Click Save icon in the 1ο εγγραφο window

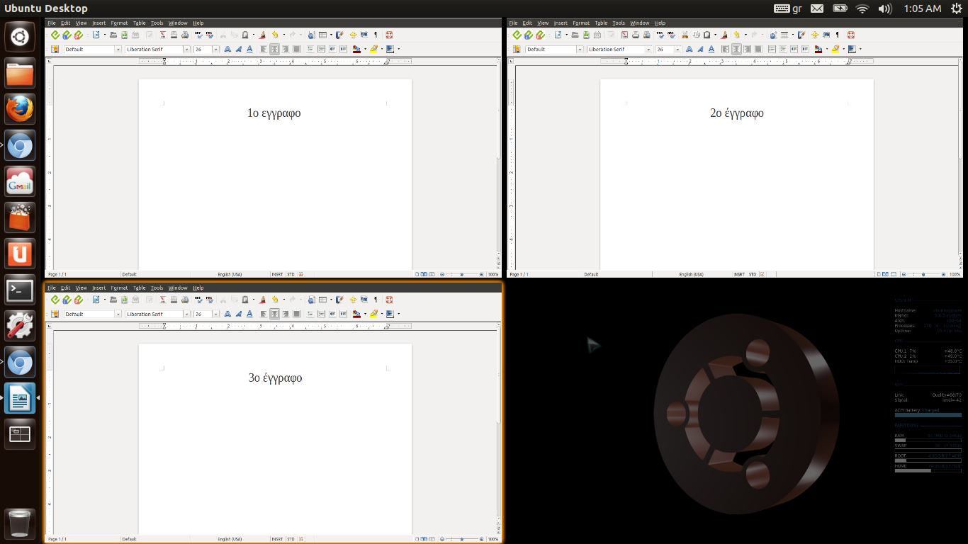pos(124,35)
